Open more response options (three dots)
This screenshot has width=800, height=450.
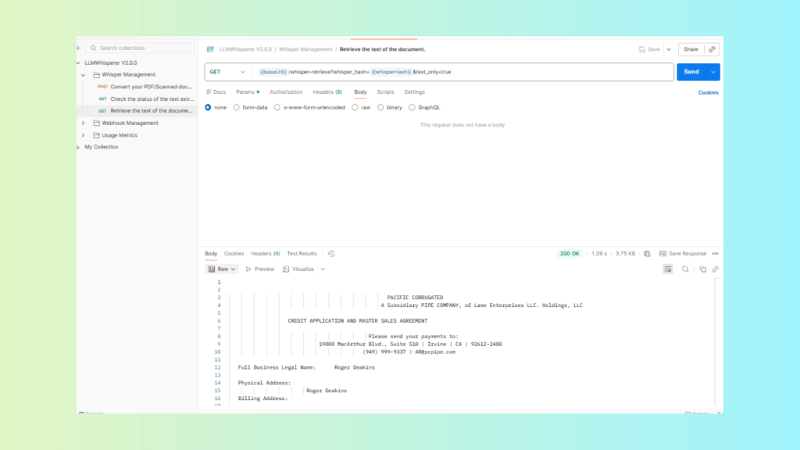click(x=715, y=254)
